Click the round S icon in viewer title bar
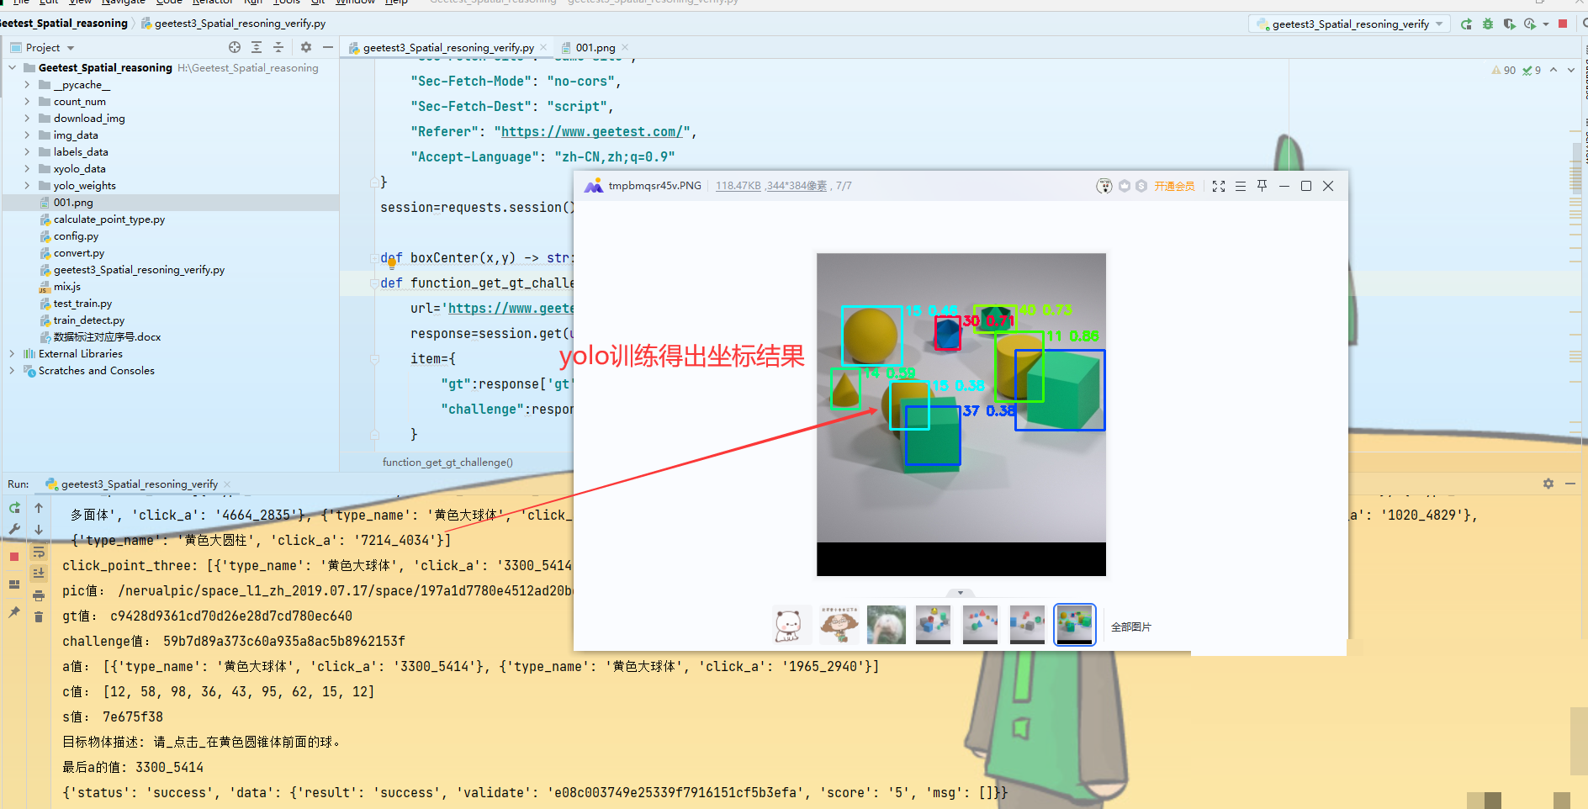1588x809 pixels. [x=1141, y=186]
